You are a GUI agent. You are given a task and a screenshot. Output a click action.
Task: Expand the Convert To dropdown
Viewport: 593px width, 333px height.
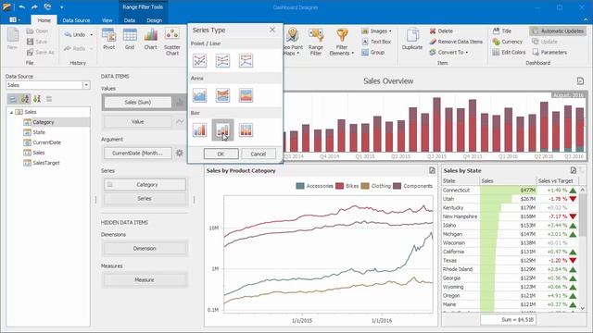coord(467,52)
